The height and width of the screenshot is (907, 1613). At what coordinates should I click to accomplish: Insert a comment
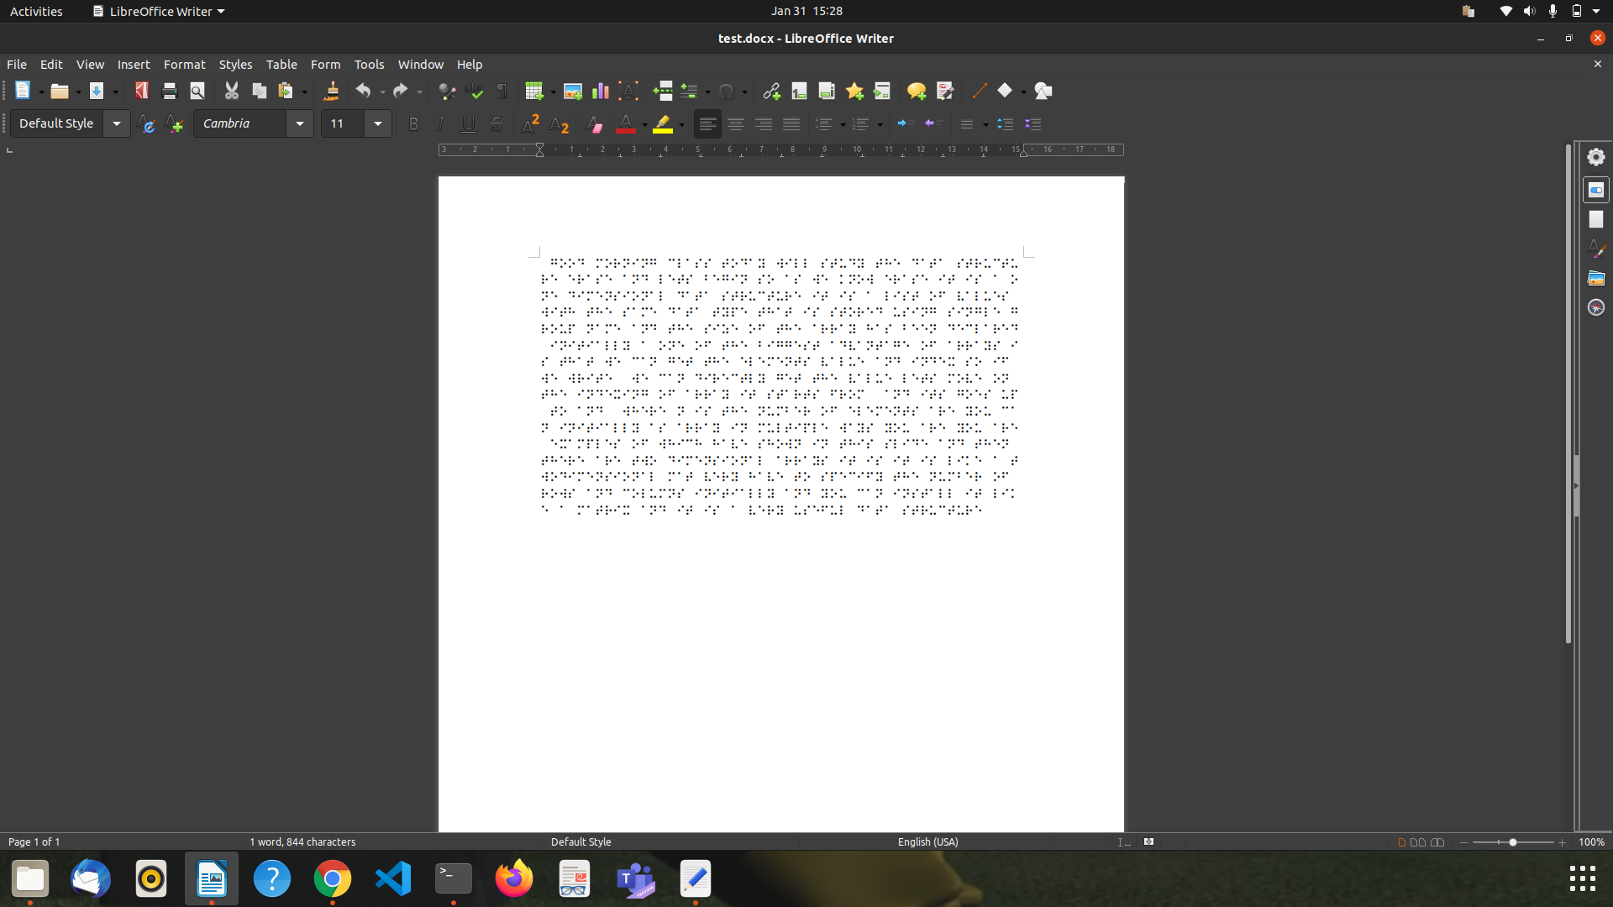(x=916, y=91)
